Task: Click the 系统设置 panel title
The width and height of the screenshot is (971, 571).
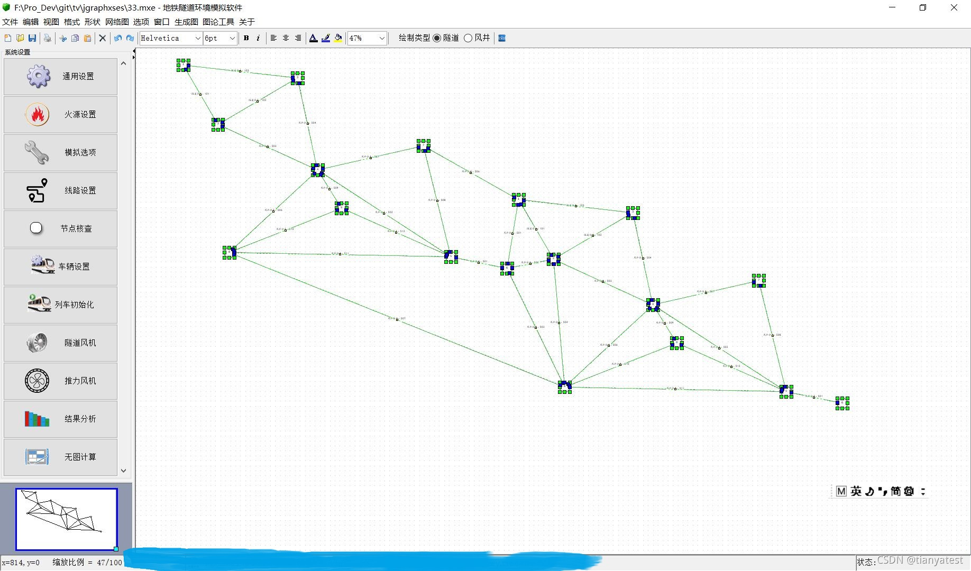Action: tap(17, 52)
